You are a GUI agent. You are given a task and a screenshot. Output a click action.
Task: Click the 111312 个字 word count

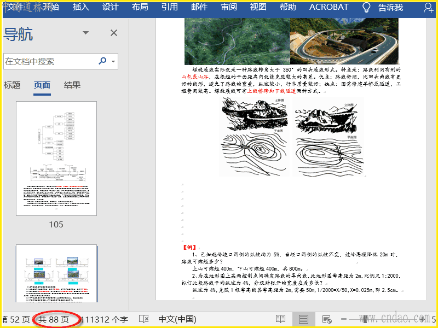(105, 319)
